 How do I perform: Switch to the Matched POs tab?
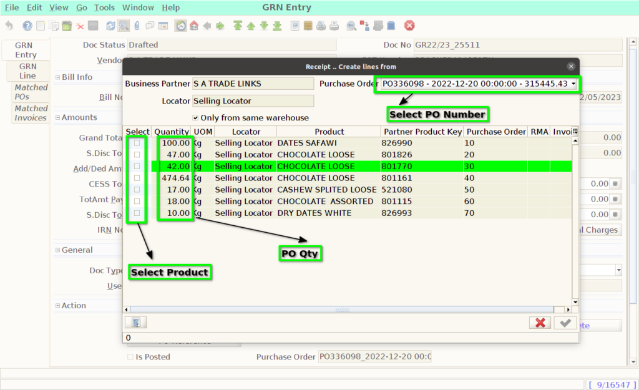[31, 92]
